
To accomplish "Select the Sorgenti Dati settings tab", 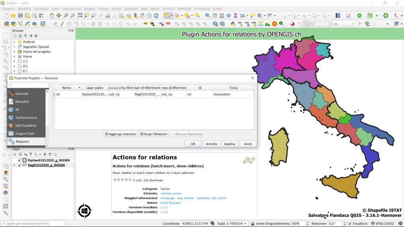I will pos(24,134).
